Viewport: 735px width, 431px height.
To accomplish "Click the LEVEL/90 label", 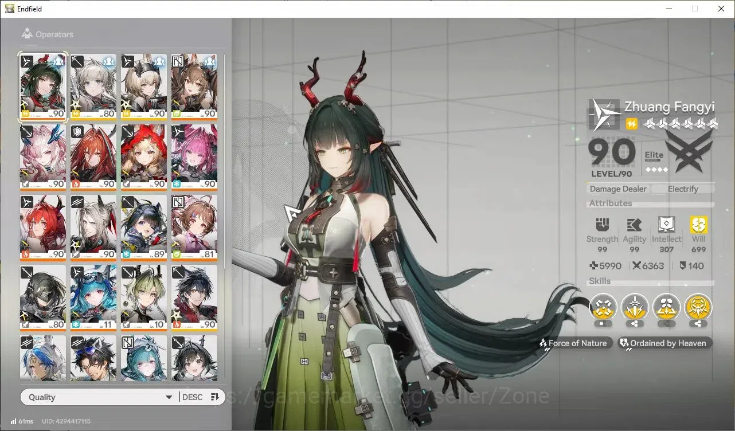I will point(612,174).
